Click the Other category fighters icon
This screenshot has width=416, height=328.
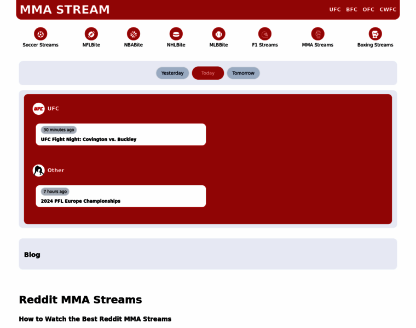tap(38, 171)
